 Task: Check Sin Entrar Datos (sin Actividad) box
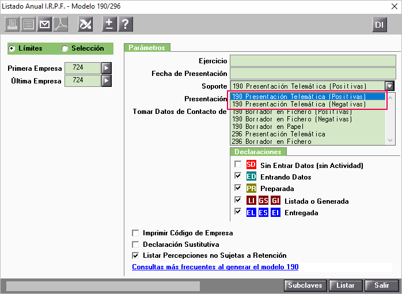click(x=238, y=164)
